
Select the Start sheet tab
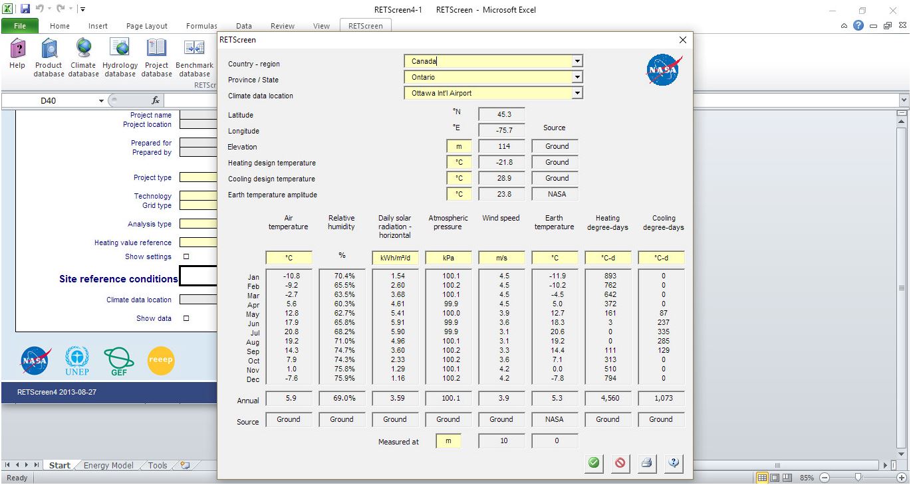[x=59, y=466]
